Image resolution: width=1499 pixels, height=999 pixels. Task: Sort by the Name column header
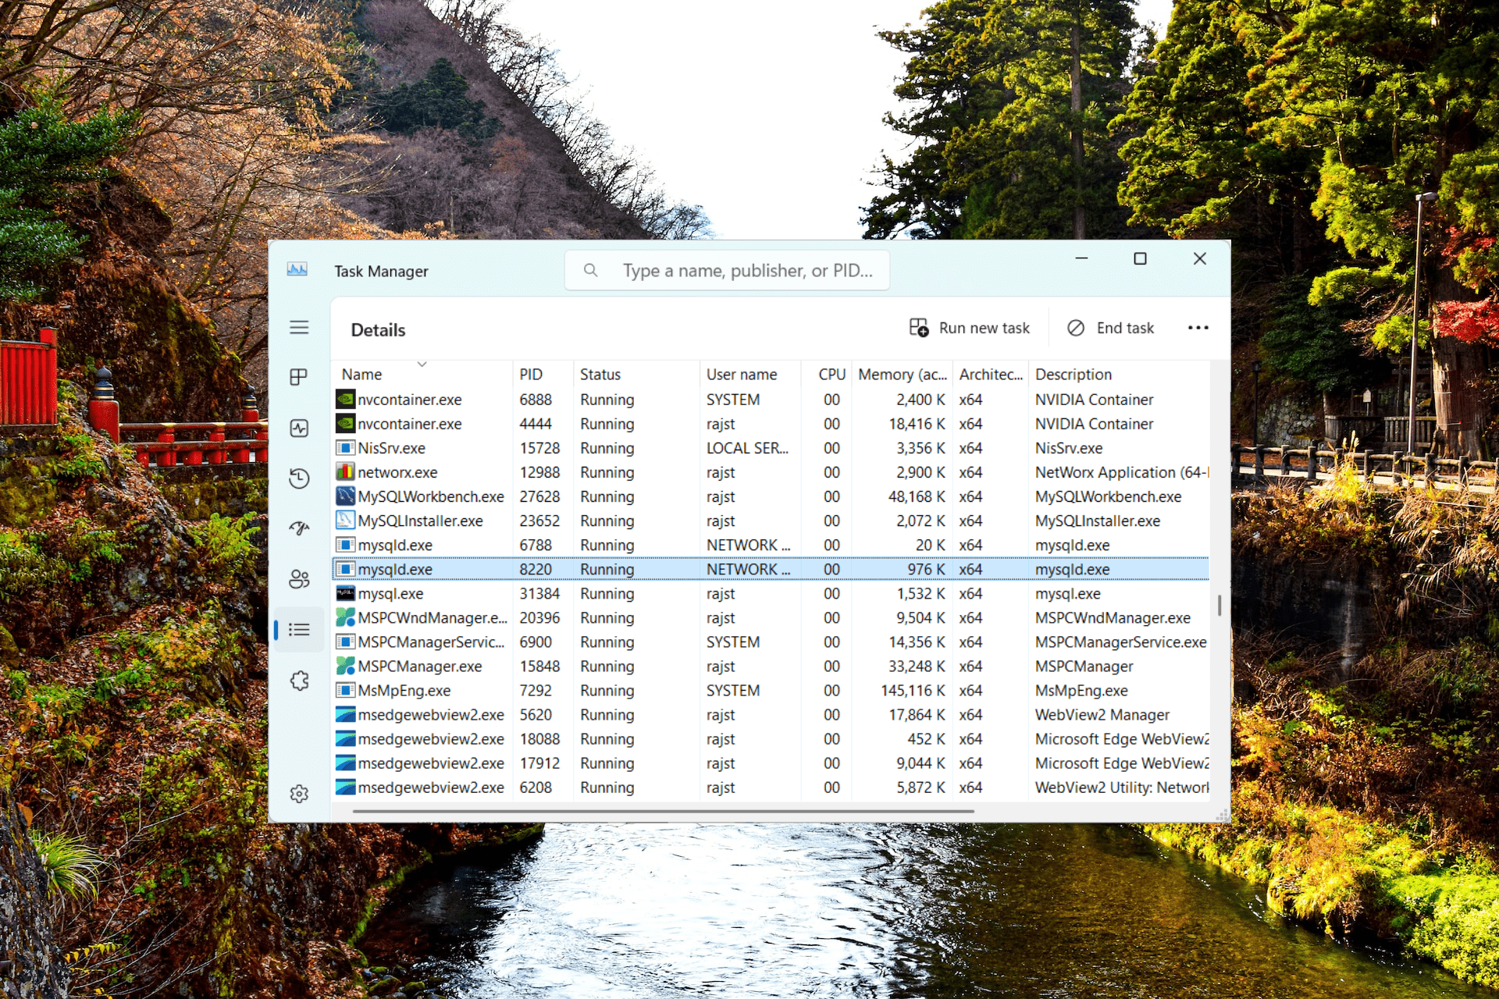(362, 375)
